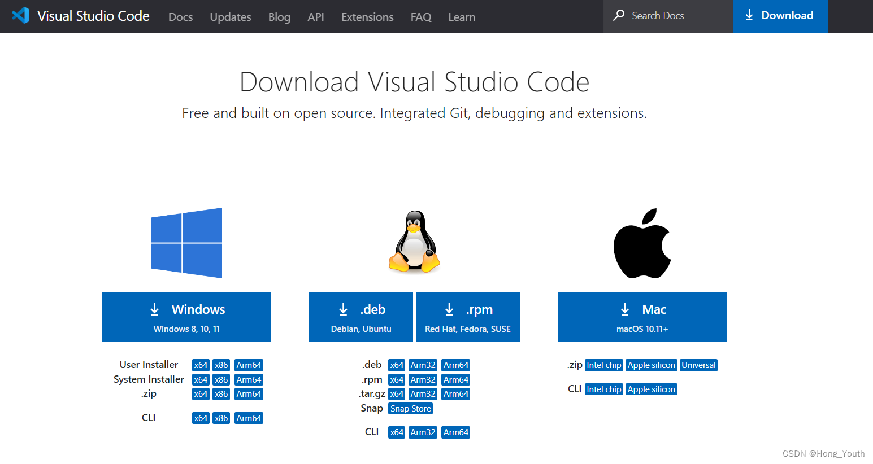Download Windows CLI x86
The image size is (873, 464).
coord(221,418)
